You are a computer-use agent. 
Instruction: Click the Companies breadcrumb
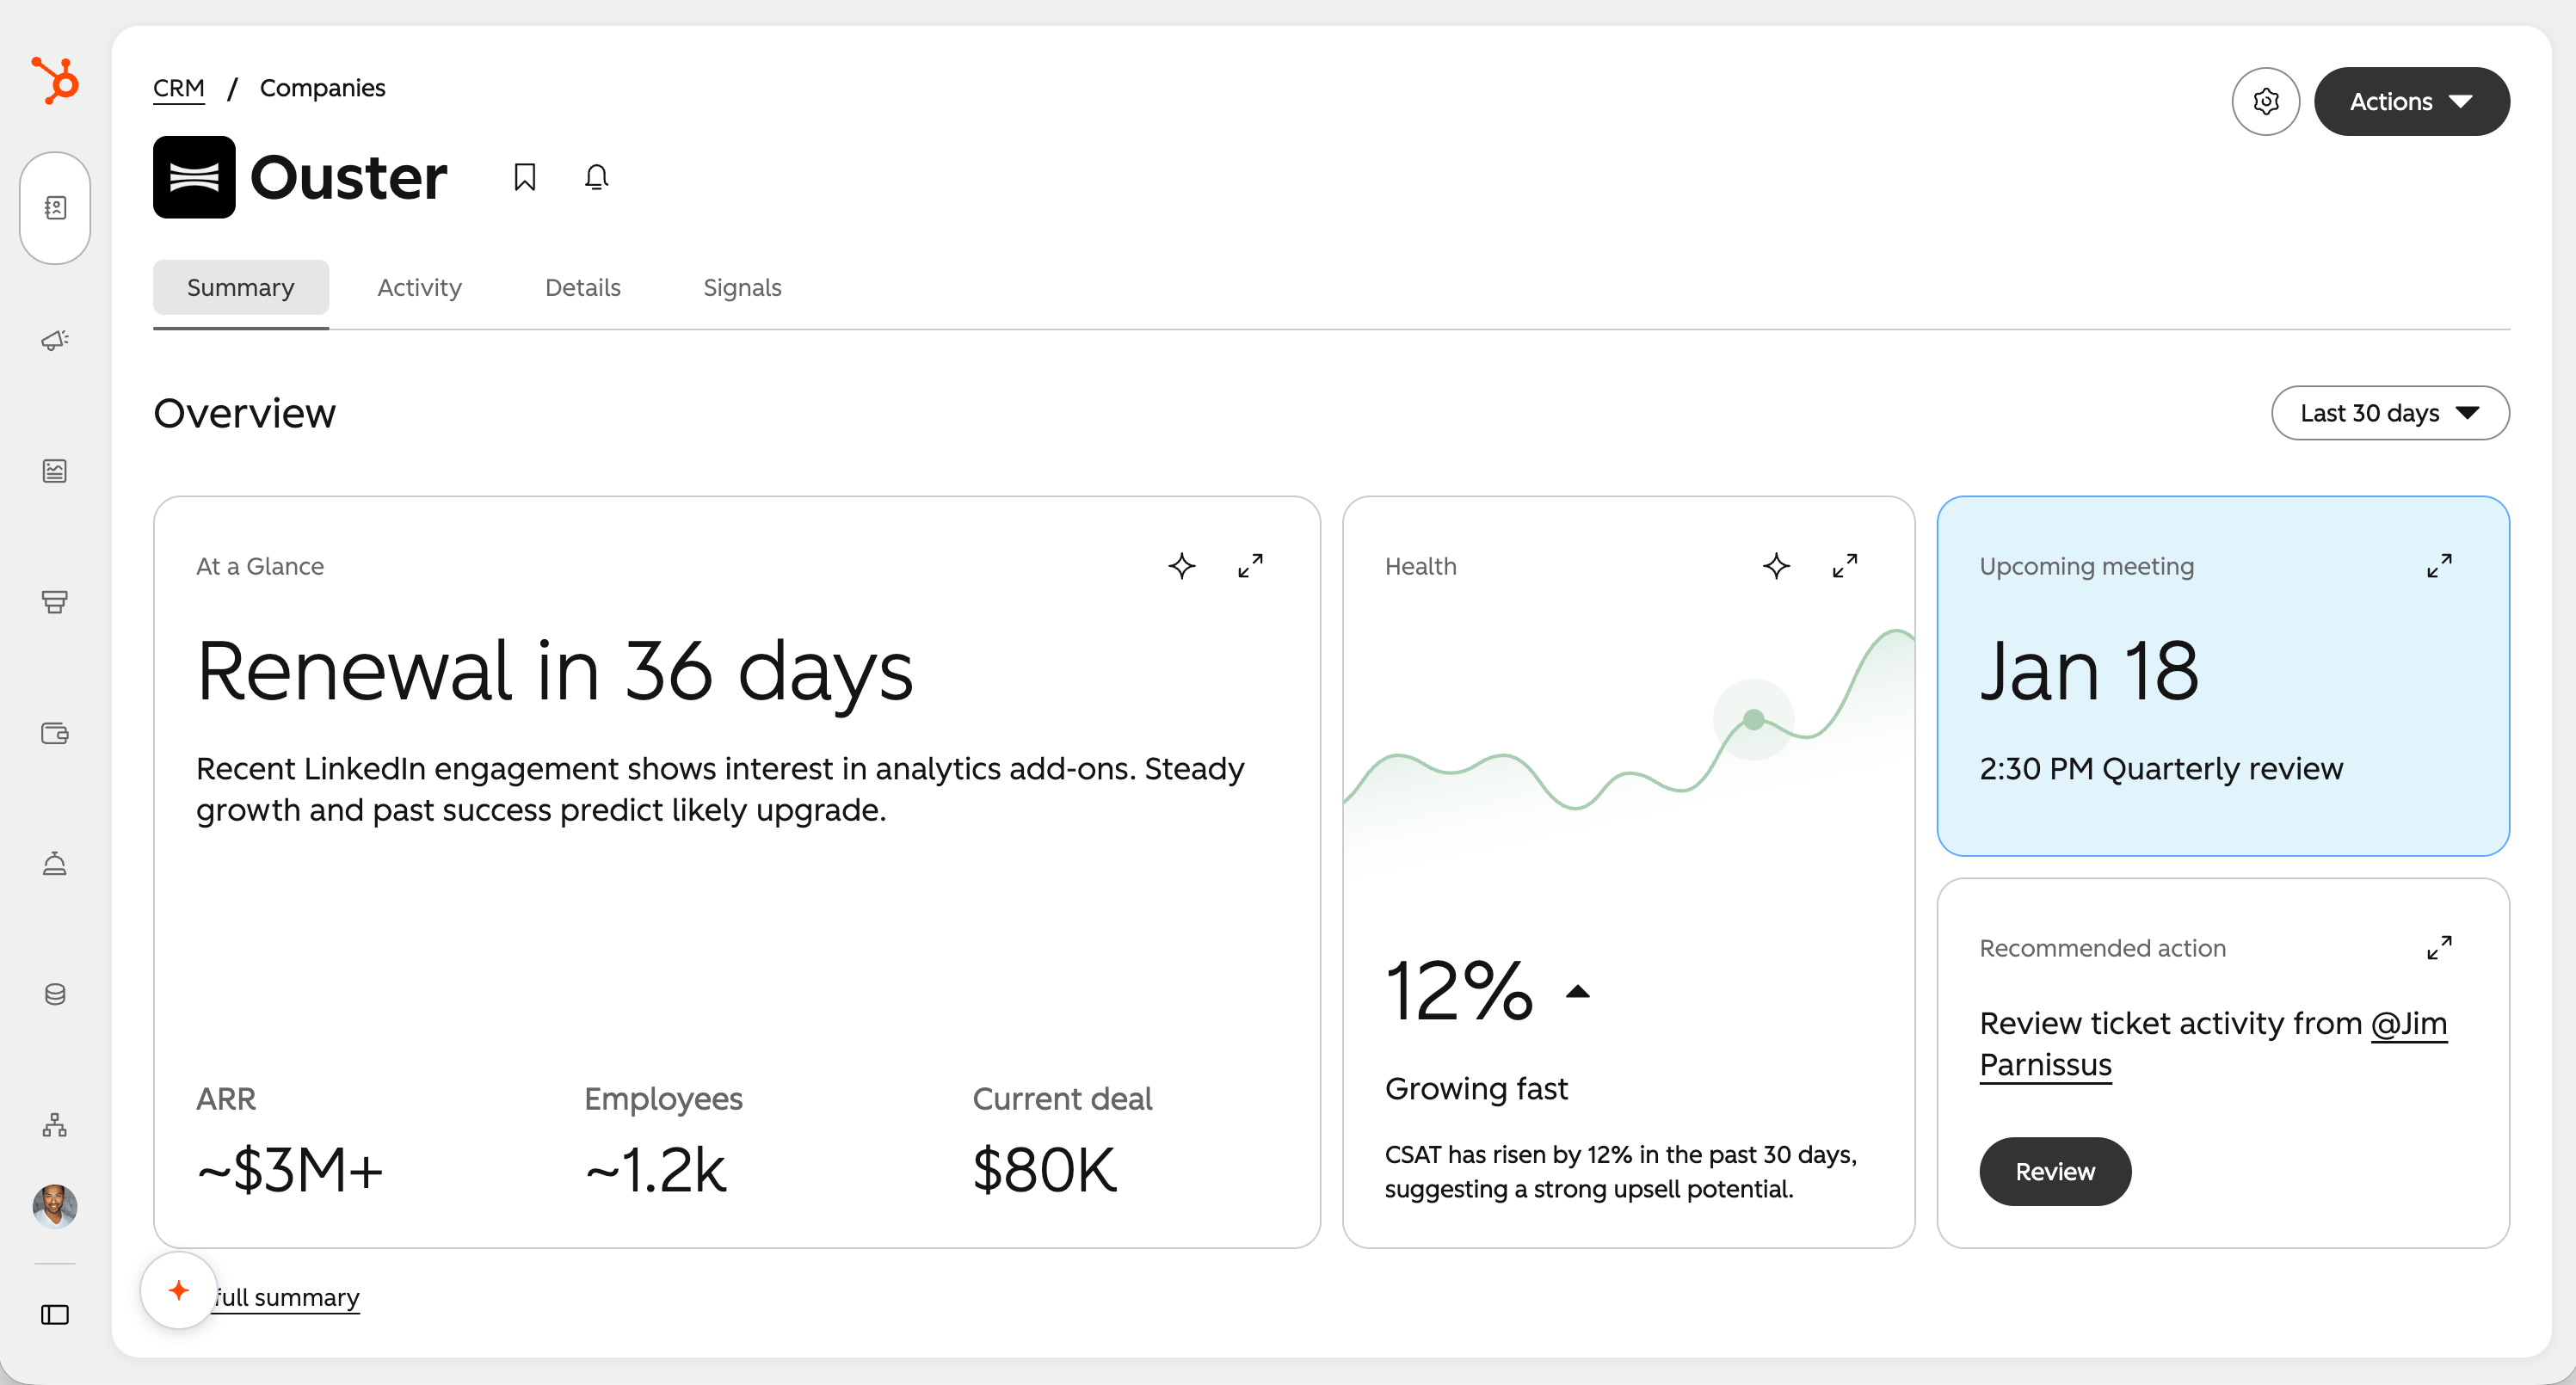click(x=322, y=88)
